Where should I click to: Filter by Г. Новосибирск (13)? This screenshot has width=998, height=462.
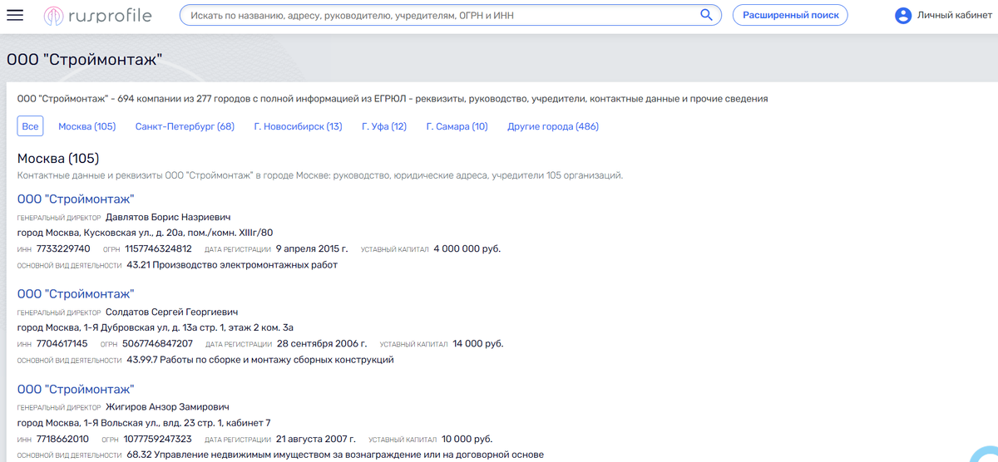point(298,126)
